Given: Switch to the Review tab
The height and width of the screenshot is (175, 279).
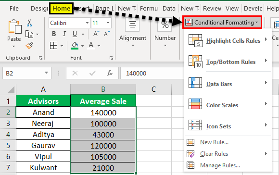Looking at the screenshot, I should coord(212,8).
